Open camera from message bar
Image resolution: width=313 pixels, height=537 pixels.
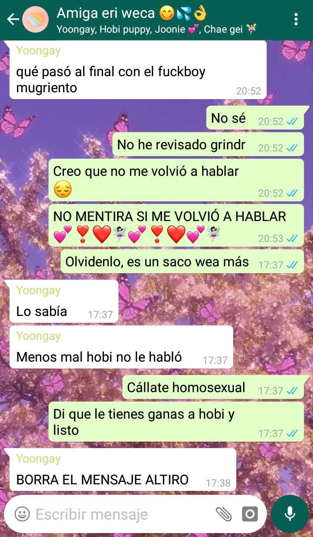(250, 514)
